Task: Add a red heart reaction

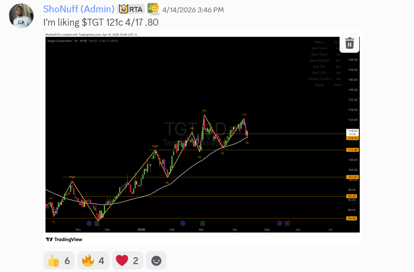Action: pos(128,261)
